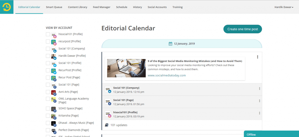Screen dimensions: 299x137
Task: Click Social 101 Page avatar at 01:56 pm
Action: (x=108, y=102)
